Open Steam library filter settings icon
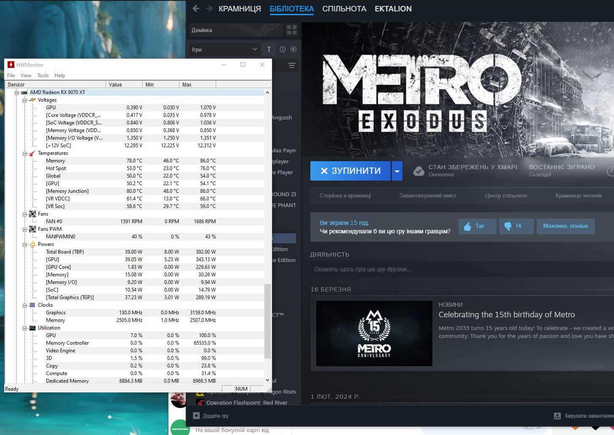 point(292,65)
